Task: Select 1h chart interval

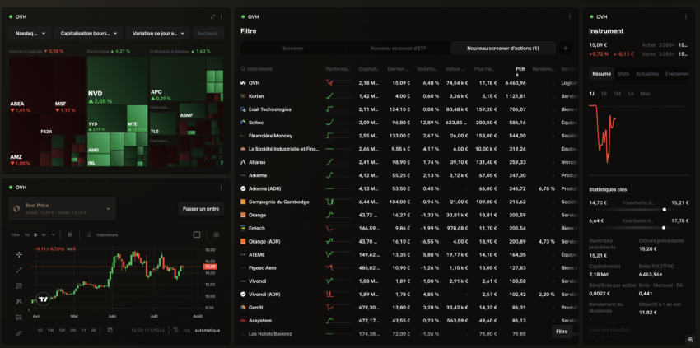Action: pos(27,234)
